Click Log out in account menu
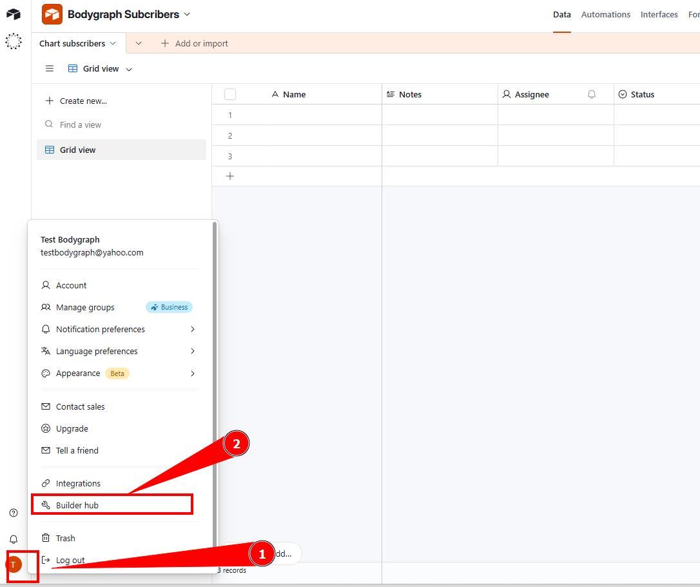 click(70, 560)
